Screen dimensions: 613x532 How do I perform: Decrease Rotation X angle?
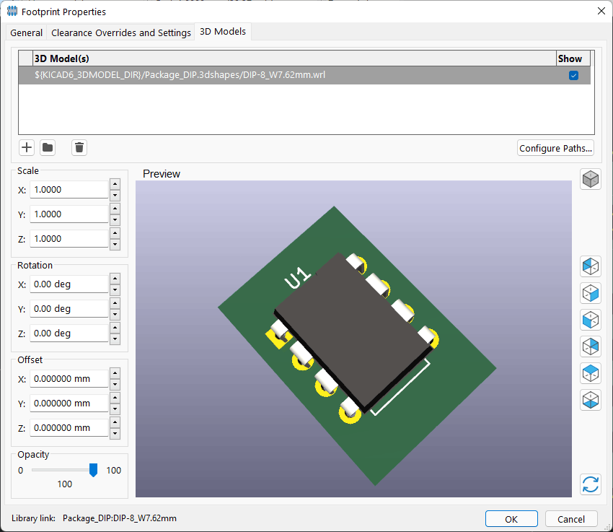(x=115, y=289)
